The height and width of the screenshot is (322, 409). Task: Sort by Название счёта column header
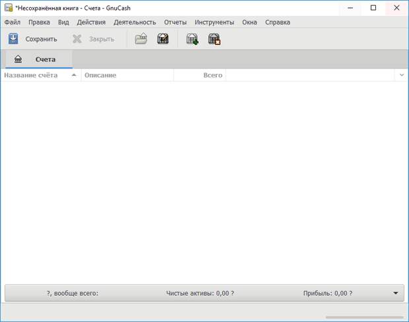41,75
